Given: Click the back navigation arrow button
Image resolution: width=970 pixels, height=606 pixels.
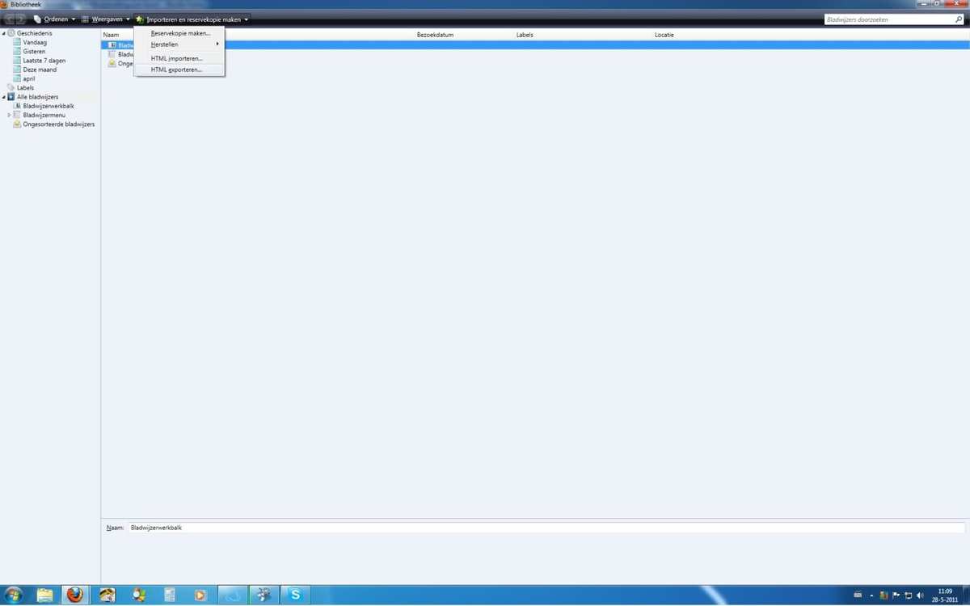Looking at the screenshot, I should (10, 19).
